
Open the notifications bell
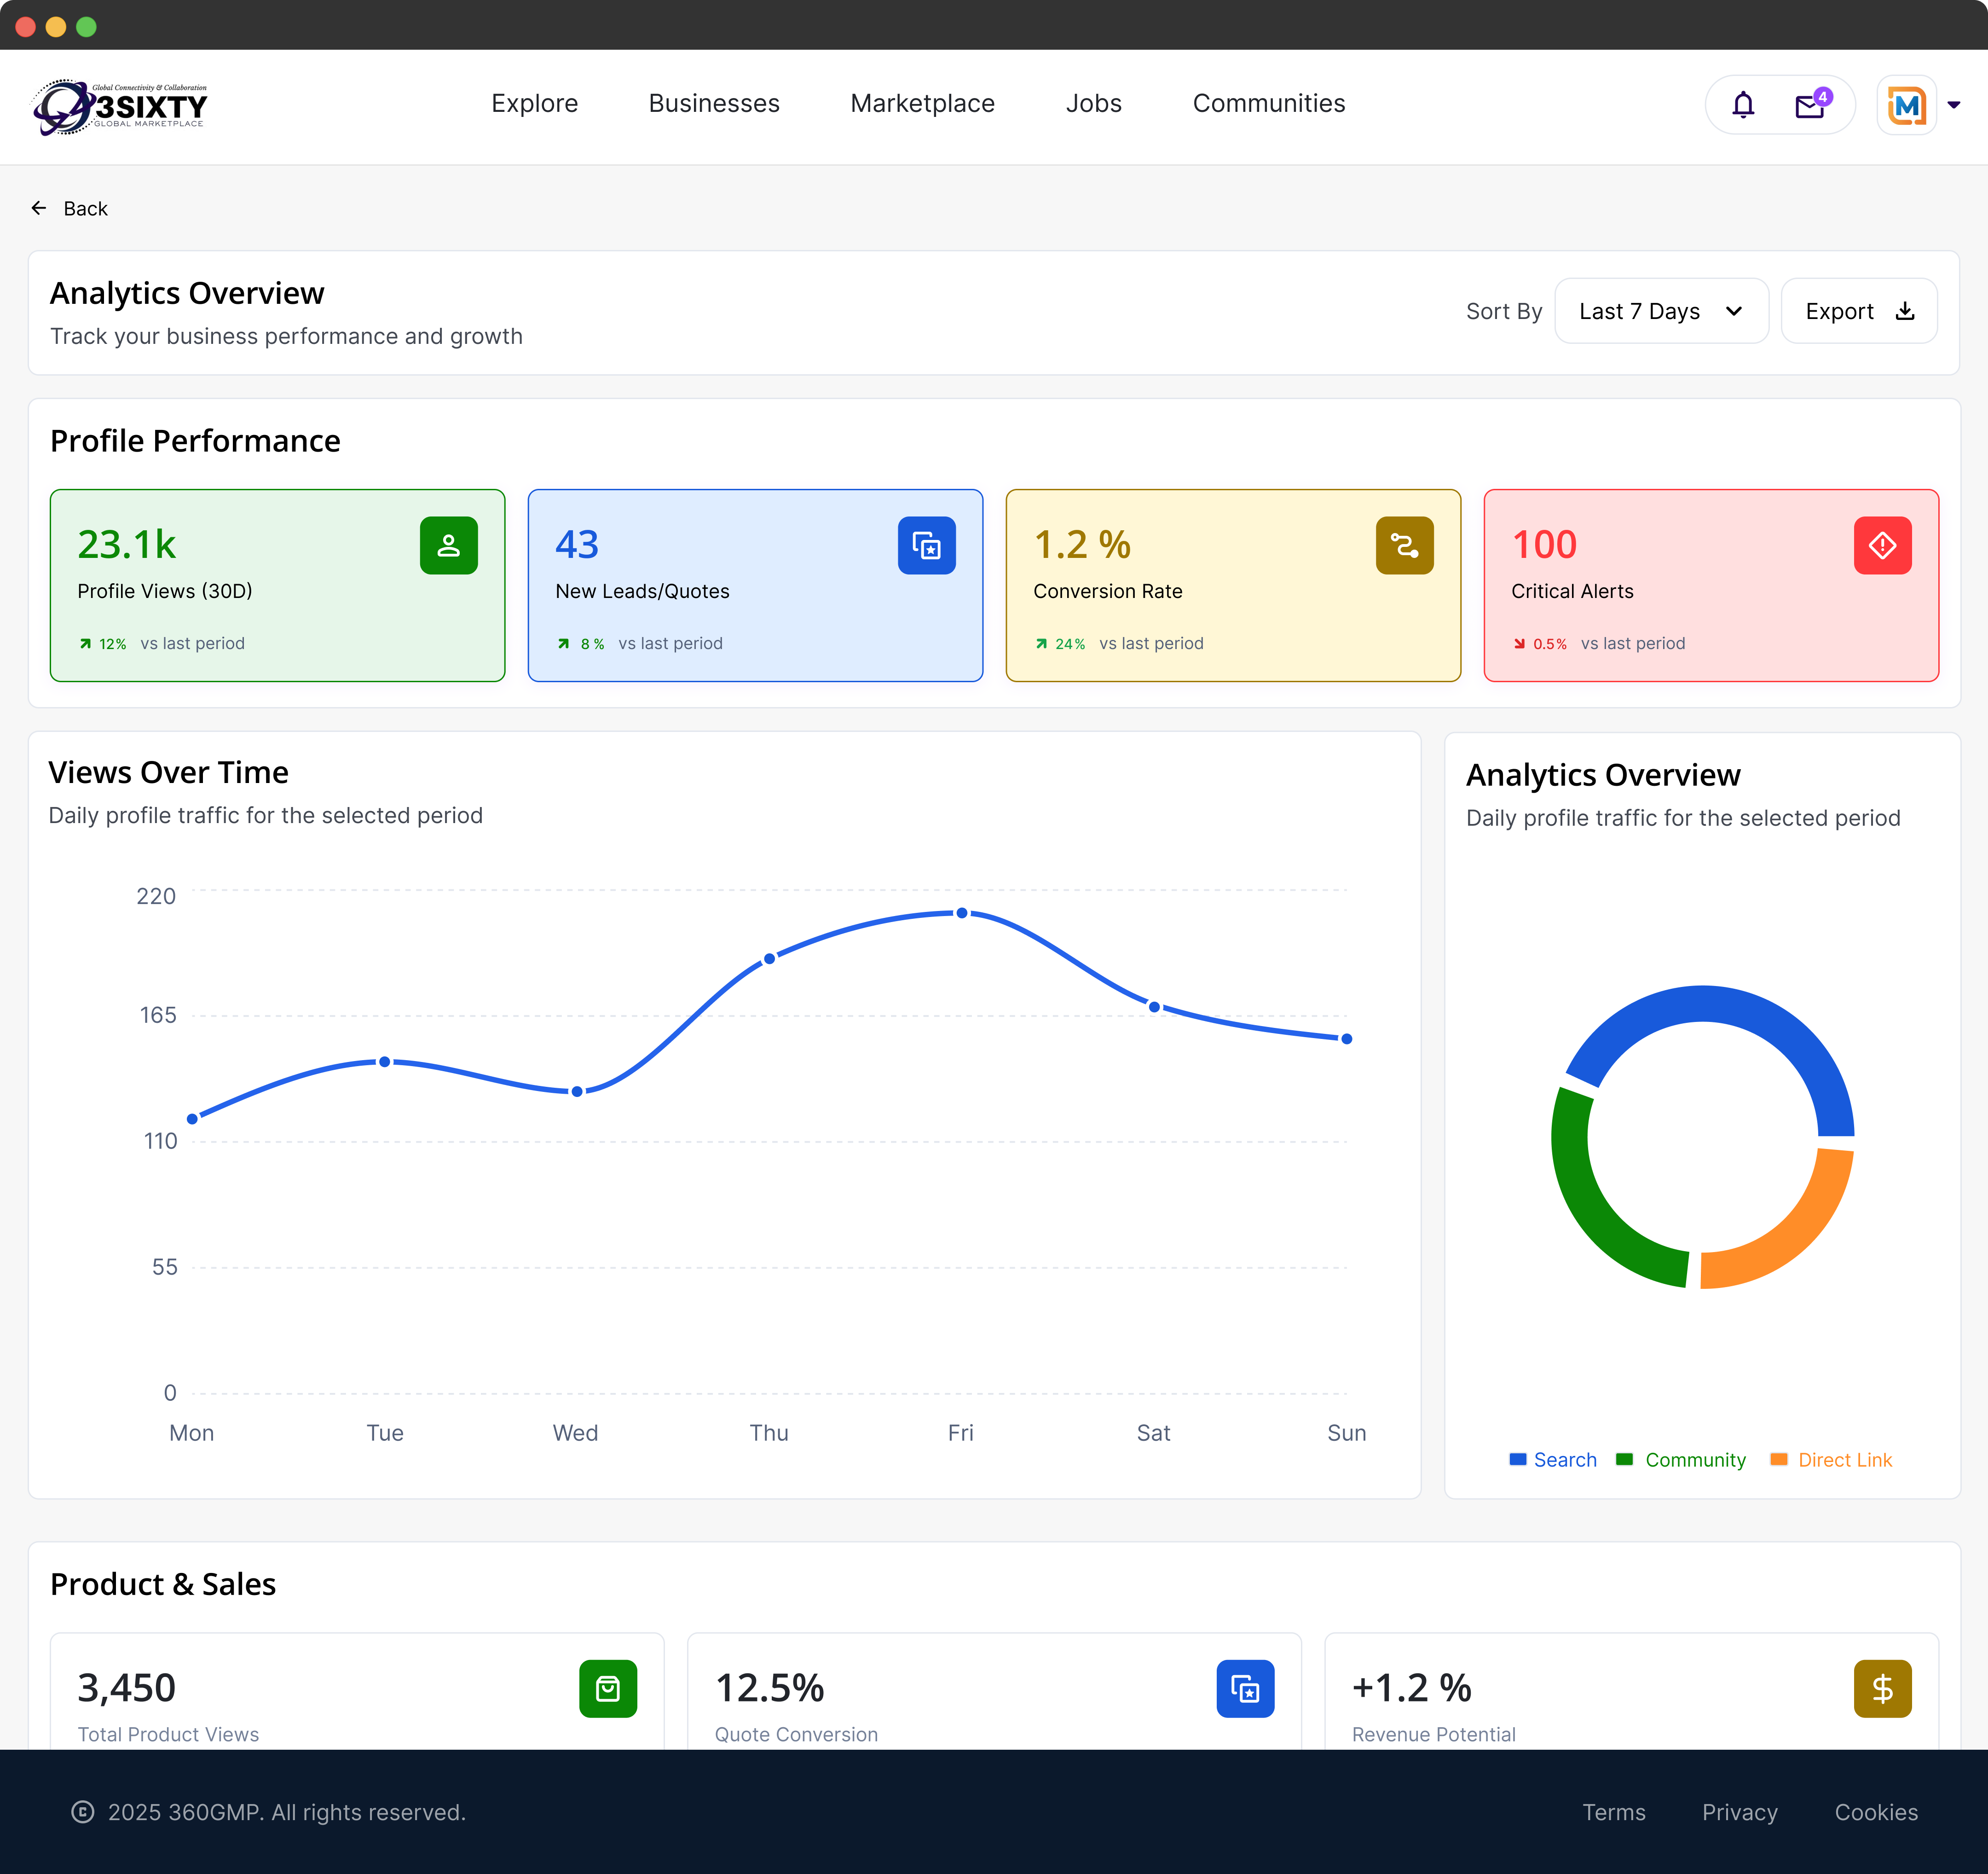coord(1743,104)
